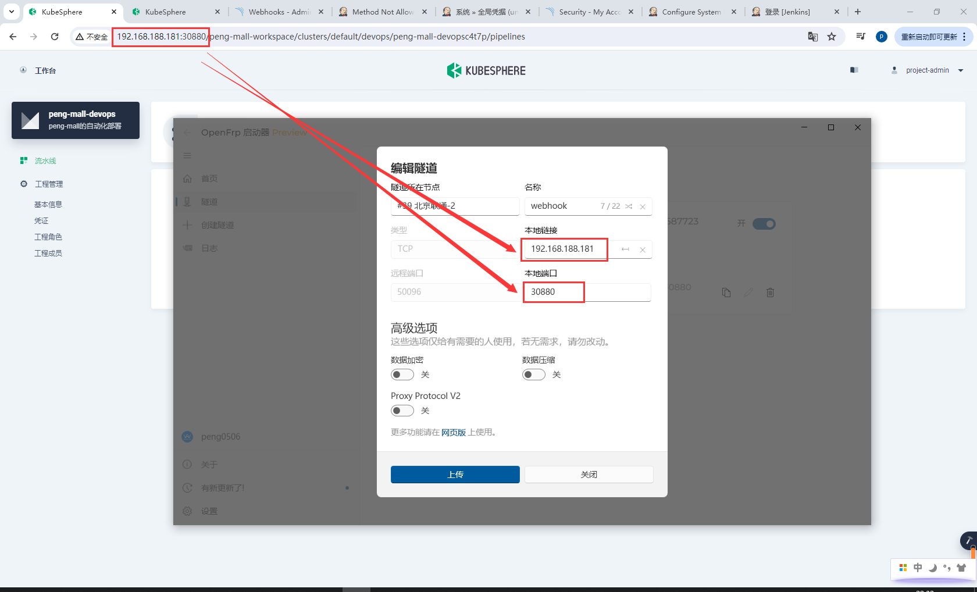Click 重新启动即可更新 relaunch to update button

click(x=933, y=37)
